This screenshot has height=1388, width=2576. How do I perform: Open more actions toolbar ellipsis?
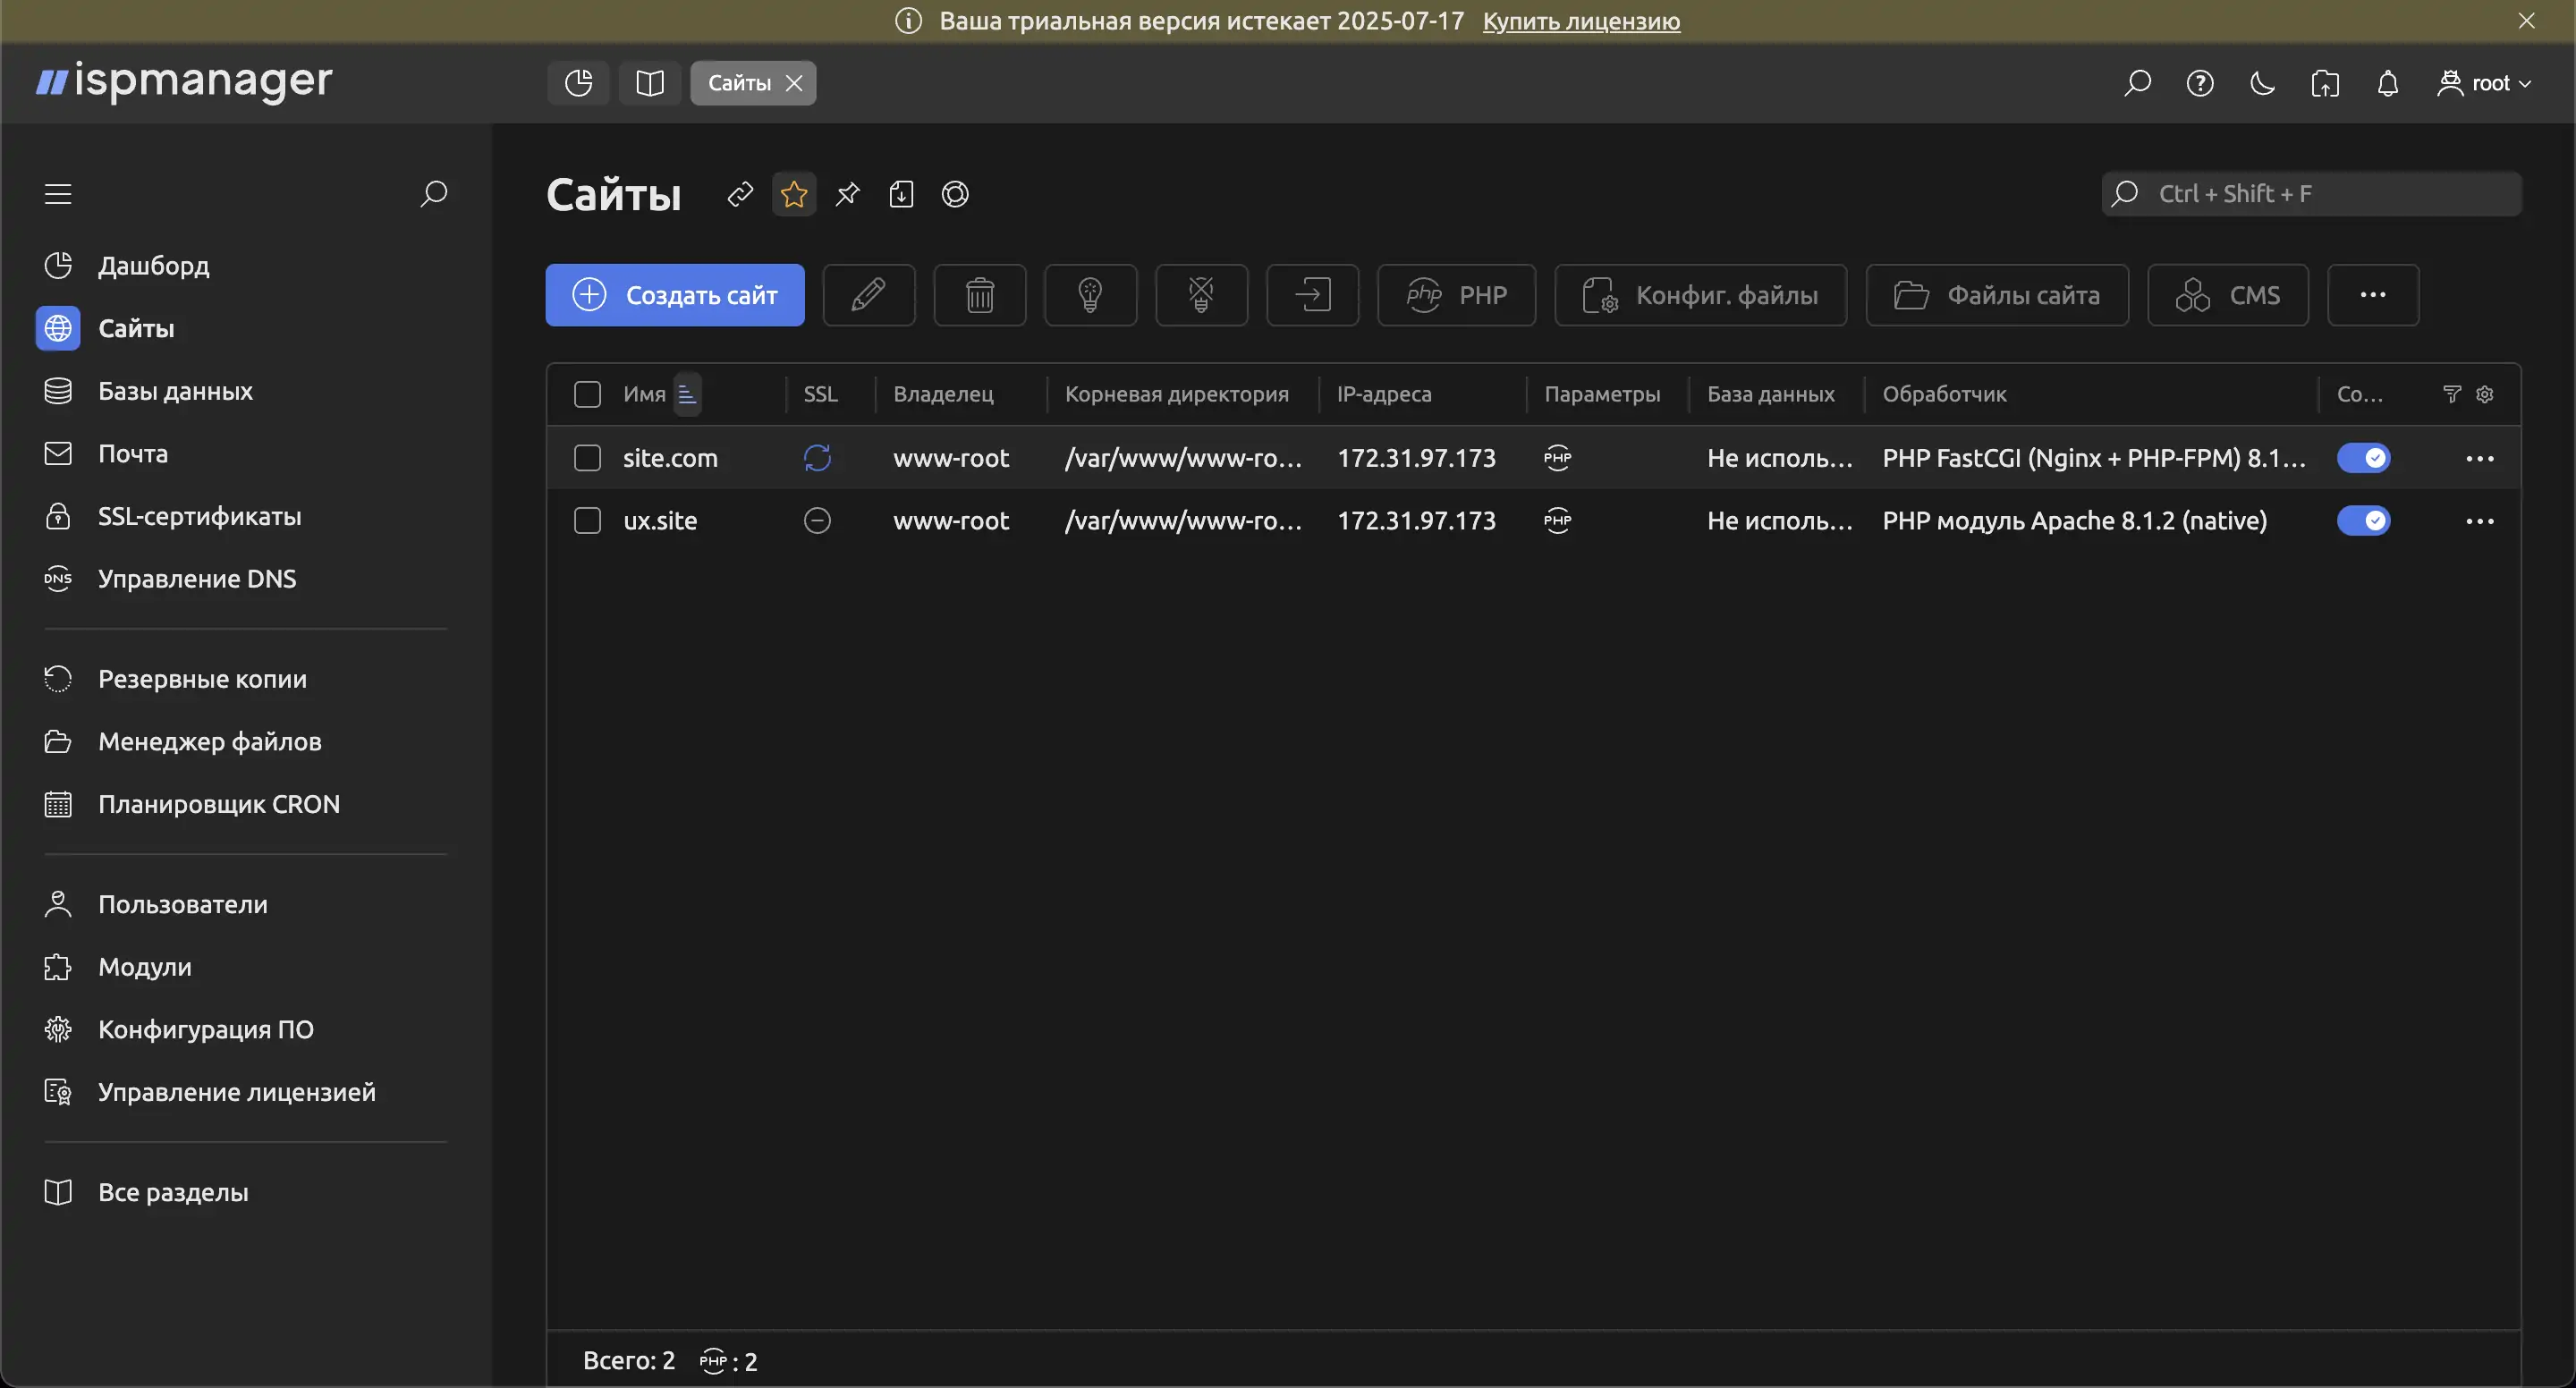2372,295
